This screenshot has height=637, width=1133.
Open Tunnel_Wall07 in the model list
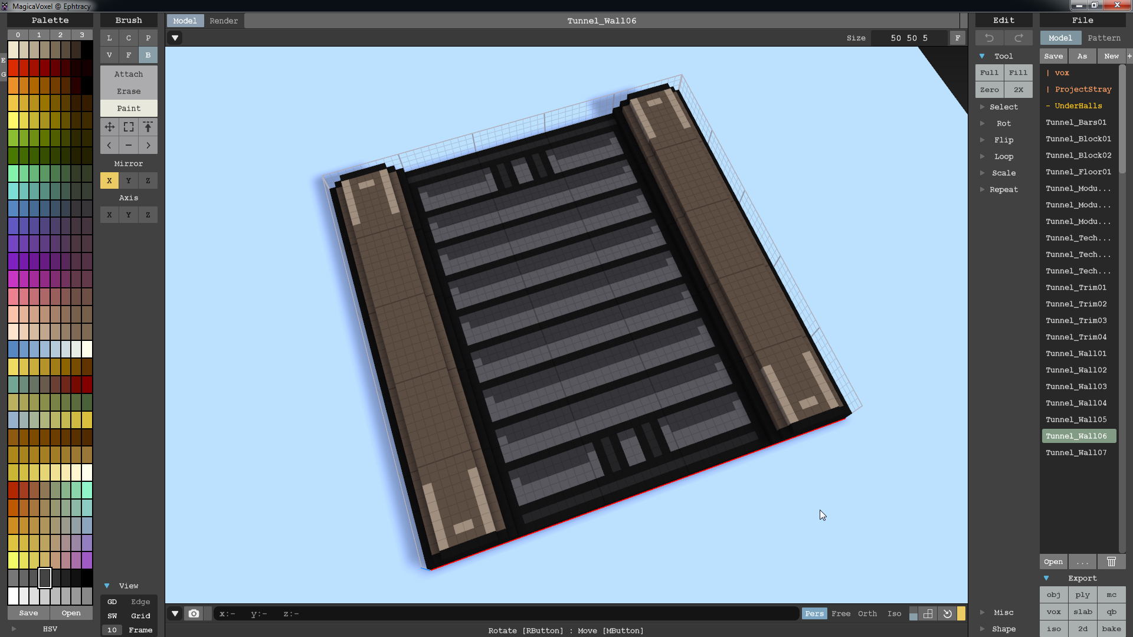pyautogui.click(x=1076, y=452)
